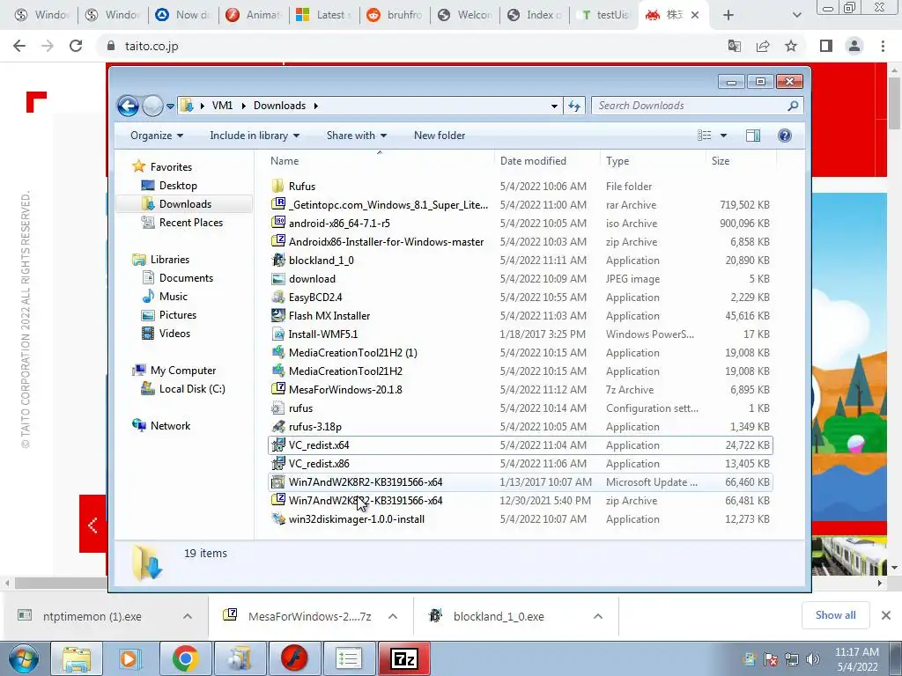The height and width of the screenshot is (676, 902).
Task: Select My Computer in the navigation pane
Action: pos(183,371)
